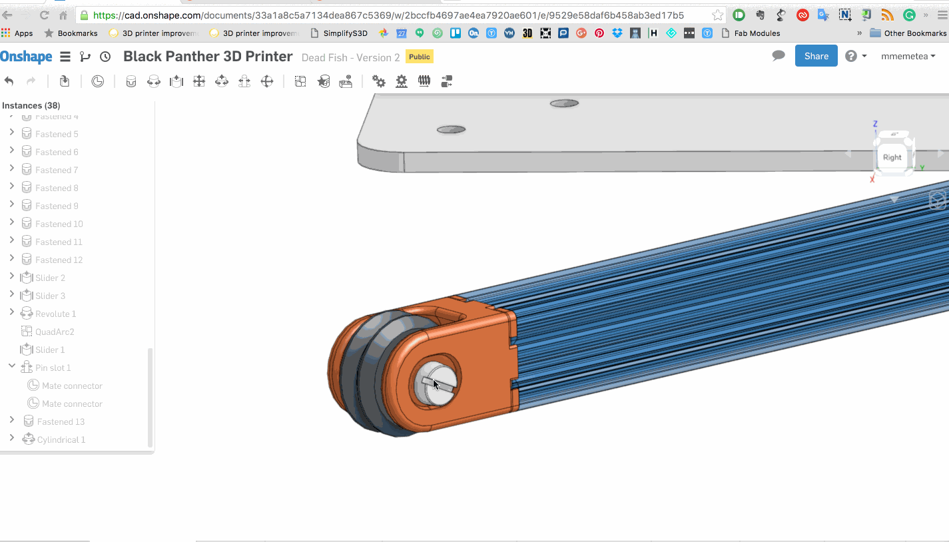
Task: Expand the Fastened 8 tree item
Action: coord(12,187)
